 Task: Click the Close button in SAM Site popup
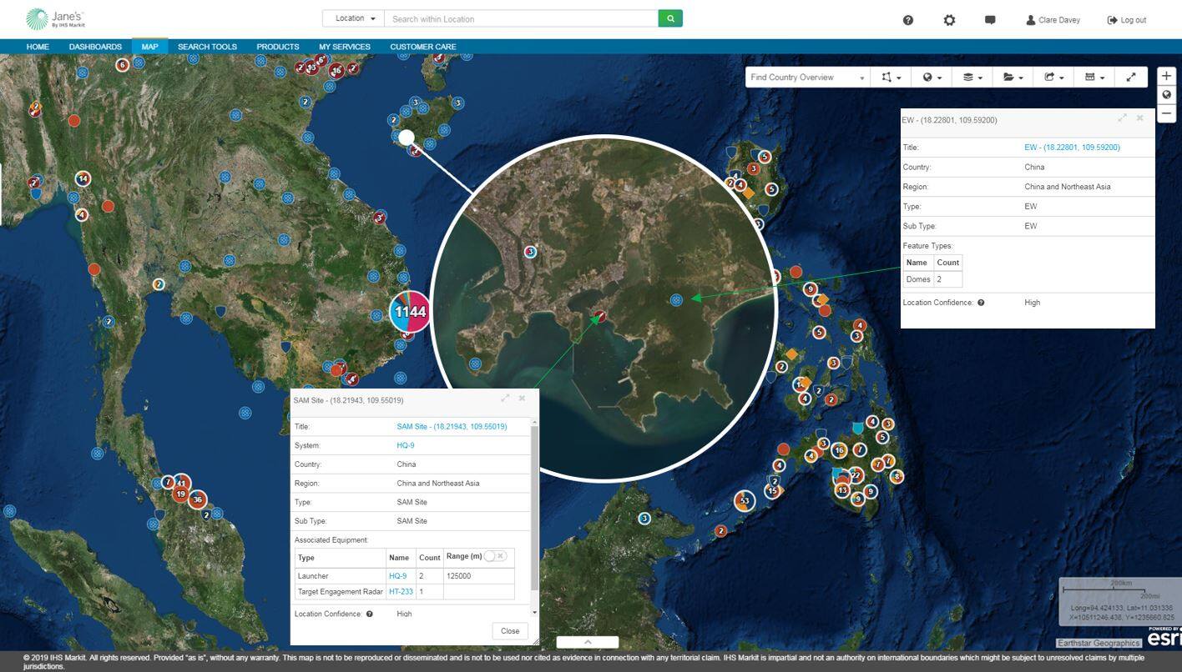tap(510, 631)
